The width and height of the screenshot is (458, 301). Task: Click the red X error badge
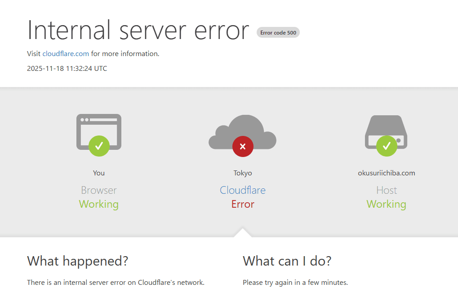pos(243,146)
